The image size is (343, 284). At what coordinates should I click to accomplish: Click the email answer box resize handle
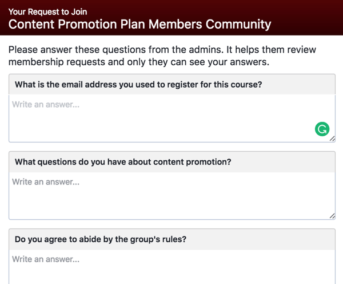[332, 139]
